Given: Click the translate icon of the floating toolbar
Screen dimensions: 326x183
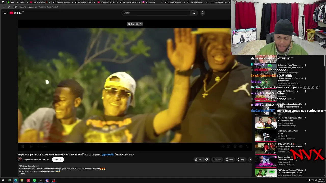Looking at the screenshot, I should [x=141, y=24].
